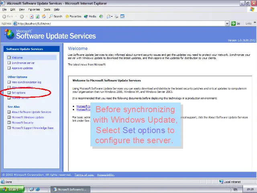This screenshot has height=193, width=257.
Task: Open About Software Update Services link
Action: (x=31, y=112)
